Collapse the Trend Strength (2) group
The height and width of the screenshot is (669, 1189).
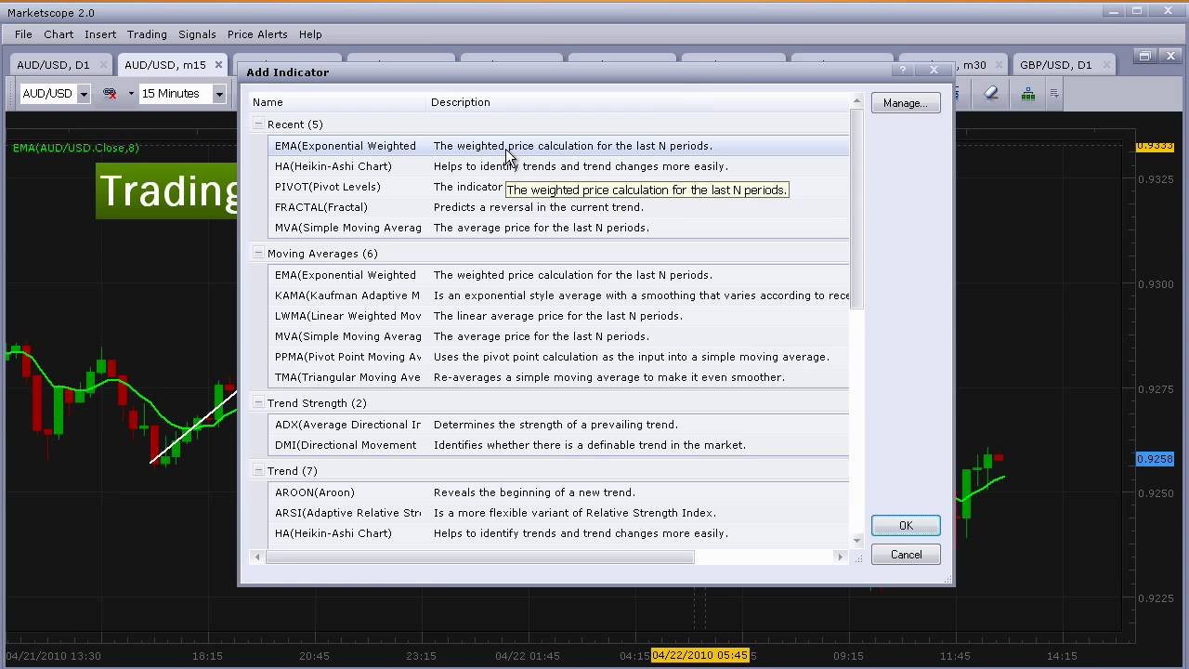[259, 402]
